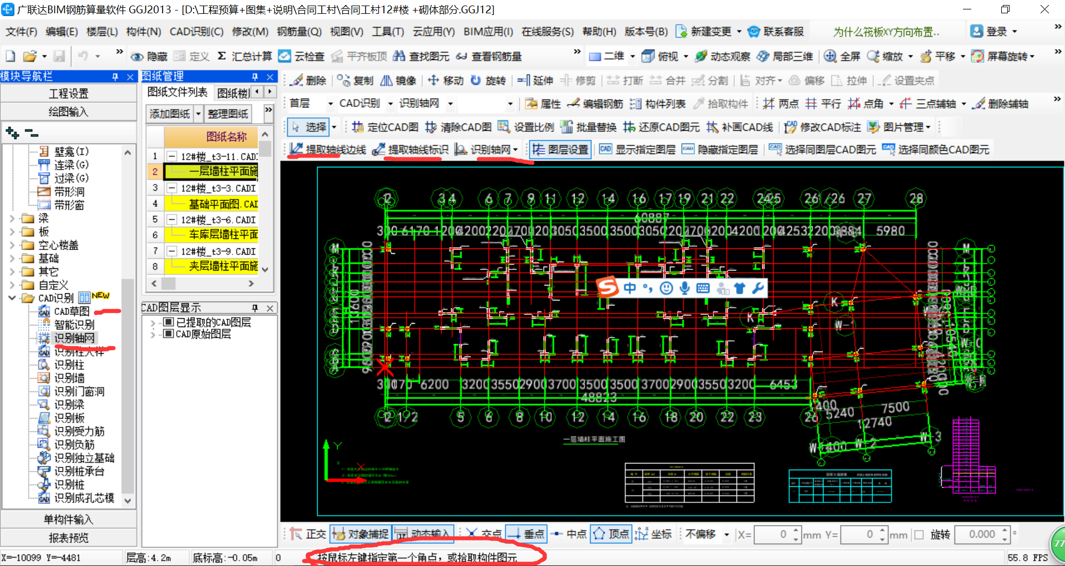
Task: Click the 单构件输入 button
Action: click(x=69, y=519)
